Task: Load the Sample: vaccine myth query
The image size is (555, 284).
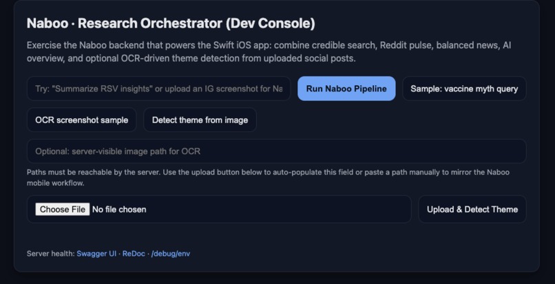Action: click(464, 89)
